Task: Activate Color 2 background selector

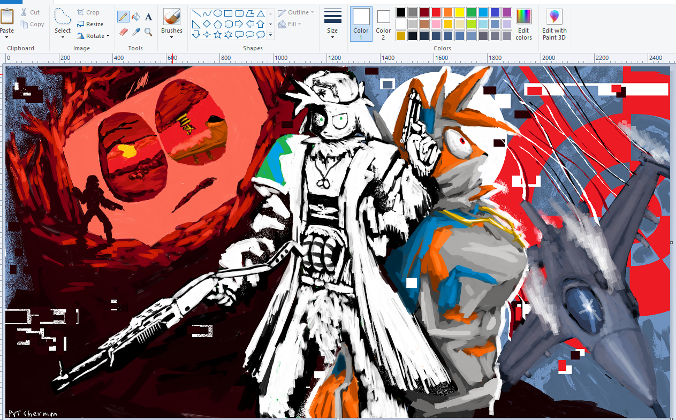Action: tap(383, 24)
